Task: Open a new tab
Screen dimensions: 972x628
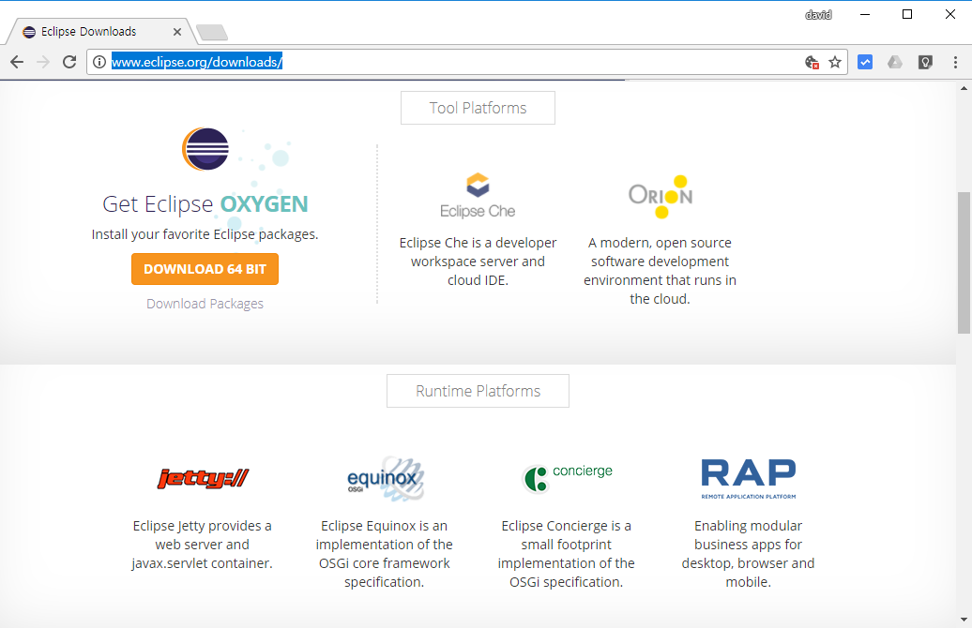Action: pos(212,32)
